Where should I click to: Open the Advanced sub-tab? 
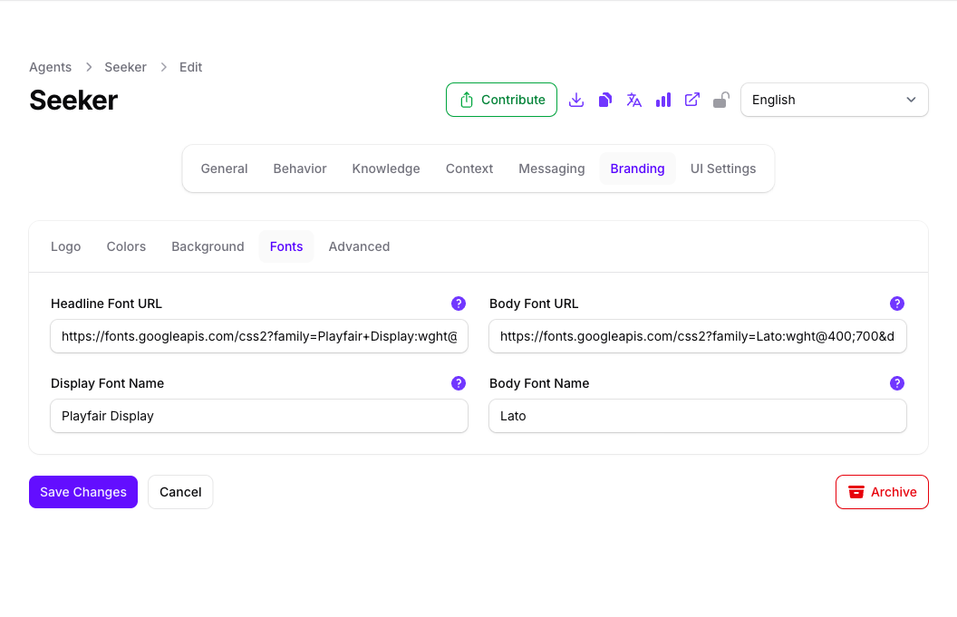[359, 246]
